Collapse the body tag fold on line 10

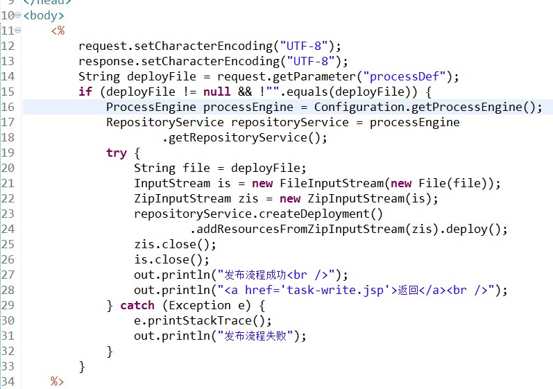17,15
